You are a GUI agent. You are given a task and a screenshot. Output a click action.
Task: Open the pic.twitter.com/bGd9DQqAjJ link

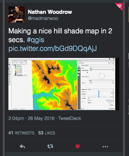click(x=52, y=49)
